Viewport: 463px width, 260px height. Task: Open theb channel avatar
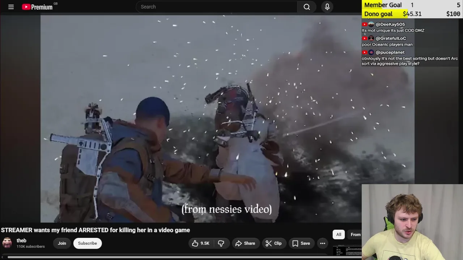[7, 243]
